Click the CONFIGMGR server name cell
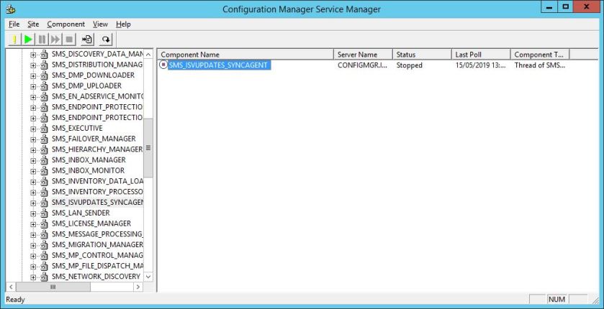The height and width of the screenshot is (309, 604). (363, 65)
